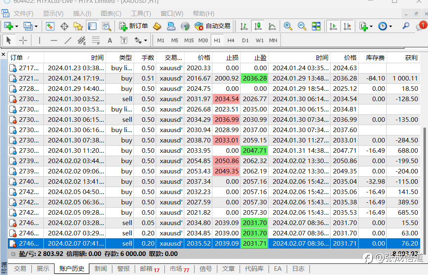Switch timeframe to D1

point(245,40)
